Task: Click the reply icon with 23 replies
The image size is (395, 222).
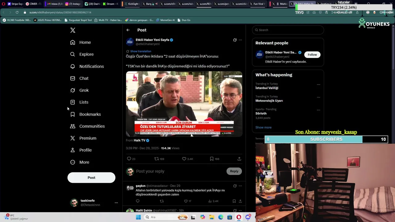Action: coord(129,159)
